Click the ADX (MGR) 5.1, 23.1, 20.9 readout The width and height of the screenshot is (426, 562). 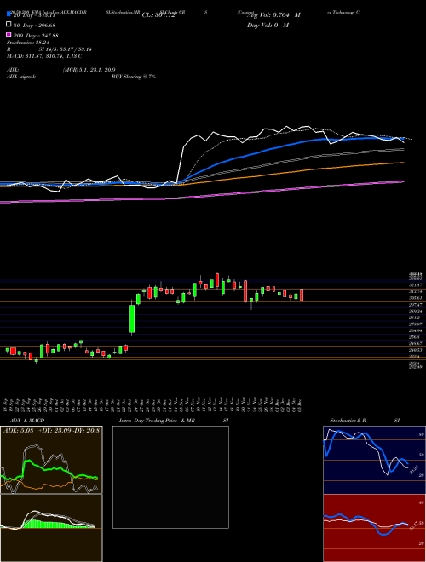(x=61, y=70)
